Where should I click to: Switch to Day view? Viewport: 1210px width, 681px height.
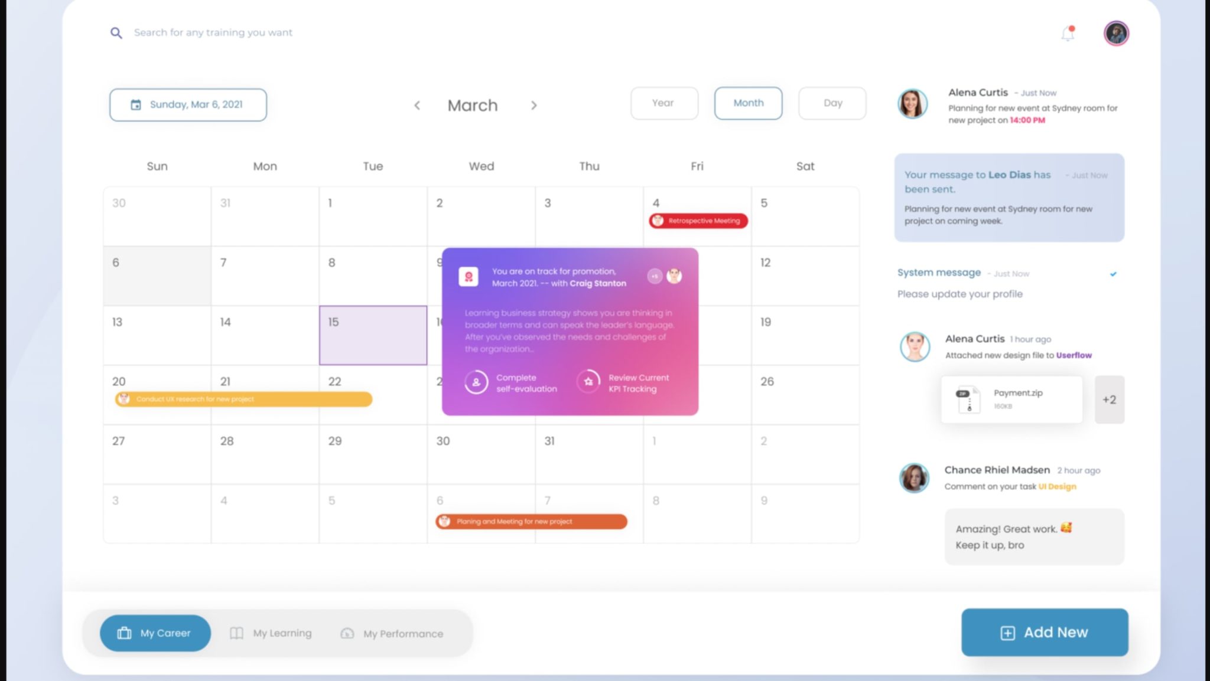832,103
